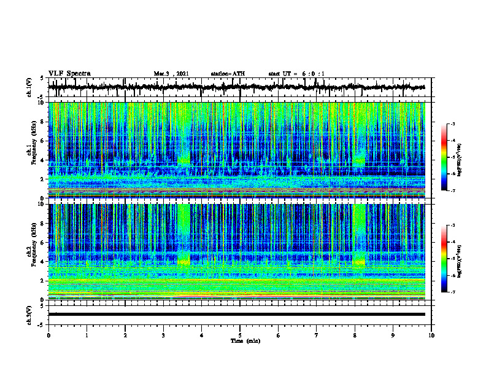Click the time axis tick label "7"
Image resolution: width=486 pixels, height=376 pixels.
[317, 335]
